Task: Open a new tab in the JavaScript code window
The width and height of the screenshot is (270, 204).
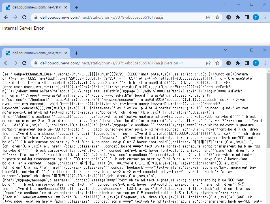Action: pos(76,53)
